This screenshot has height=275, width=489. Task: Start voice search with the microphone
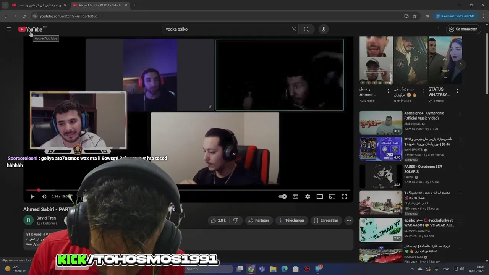[324, 29]
